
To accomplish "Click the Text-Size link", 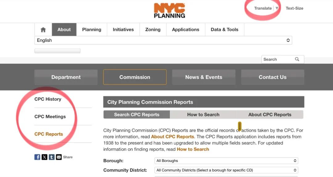I will point(294,8).
